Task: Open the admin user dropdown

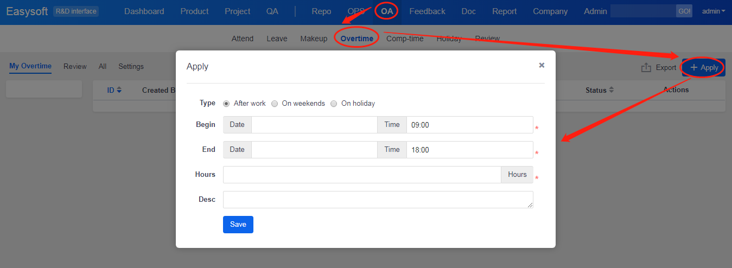Action: (714, 11)
